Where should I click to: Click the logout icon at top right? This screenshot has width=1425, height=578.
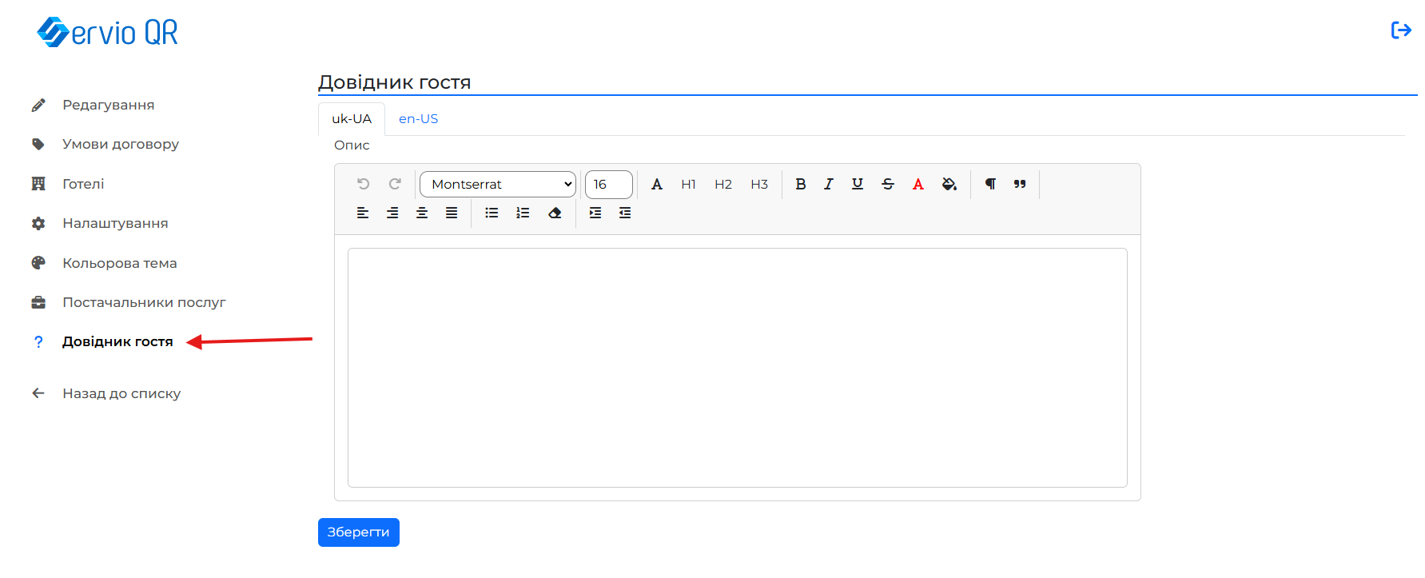tap(1401, 30)
